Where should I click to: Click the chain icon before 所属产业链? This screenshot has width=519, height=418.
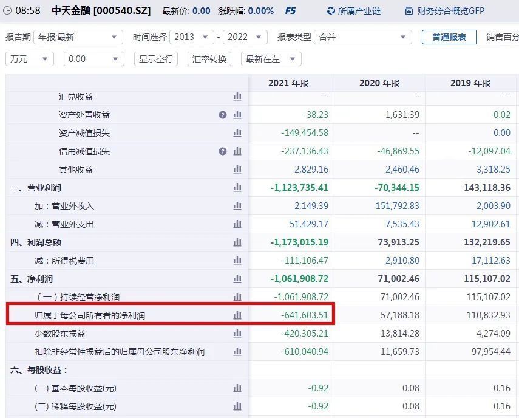pos(330,10)
